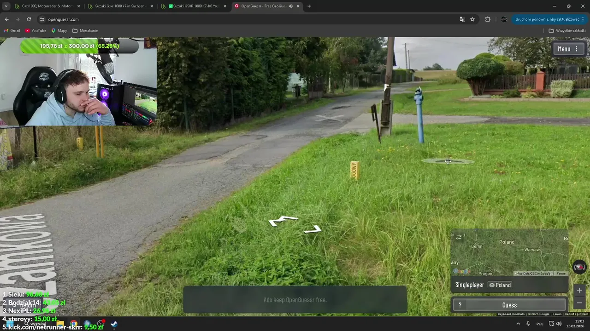Open Street View Terms link at bottom

(557, 314)
